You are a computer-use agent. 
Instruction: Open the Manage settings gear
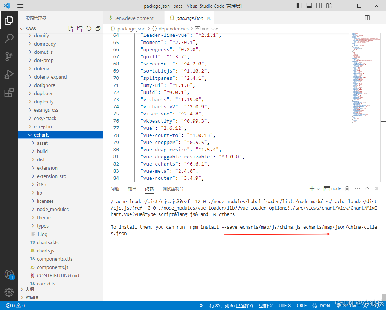click(9, 292)
